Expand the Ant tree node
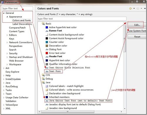This screenshot has width=147, height=115. (4, 68)
